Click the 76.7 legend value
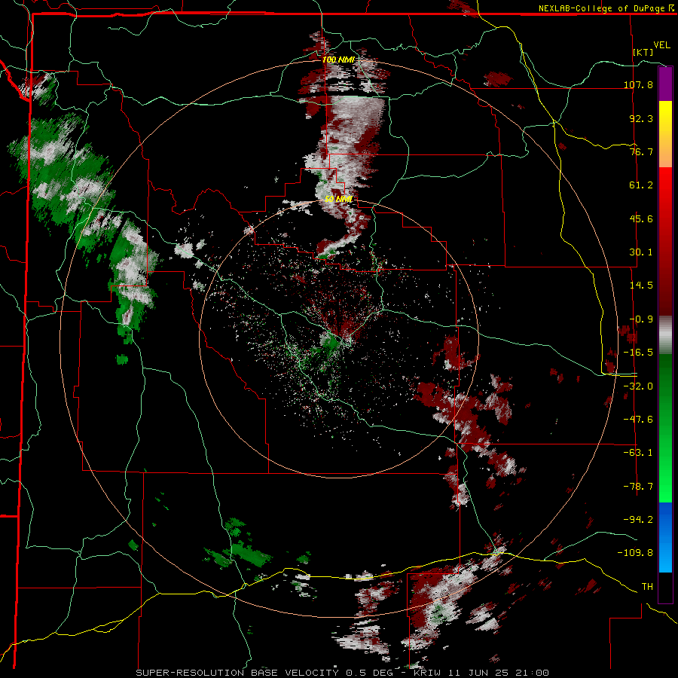This screenshot has height=678, width=678. pos(641,151)
